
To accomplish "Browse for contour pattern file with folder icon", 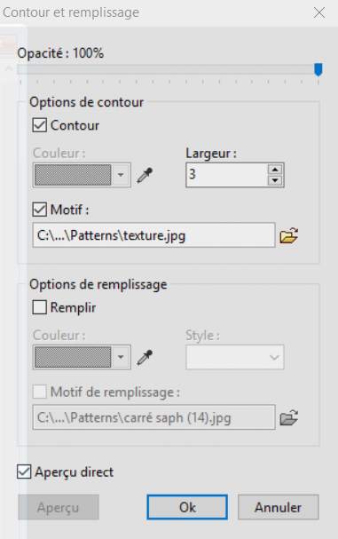I will 289,235.
